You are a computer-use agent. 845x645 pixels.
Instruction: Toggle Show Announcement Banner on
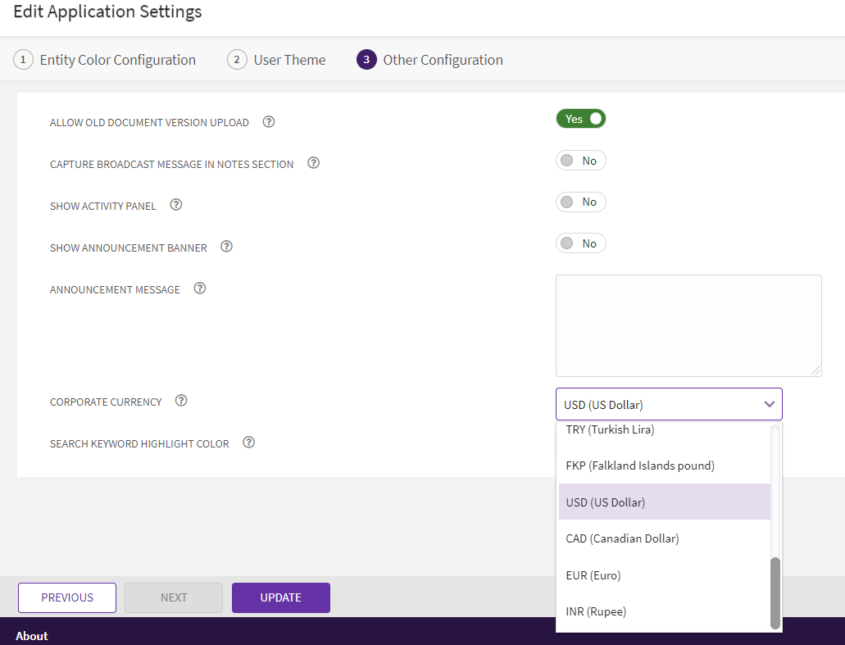(580, 243)
